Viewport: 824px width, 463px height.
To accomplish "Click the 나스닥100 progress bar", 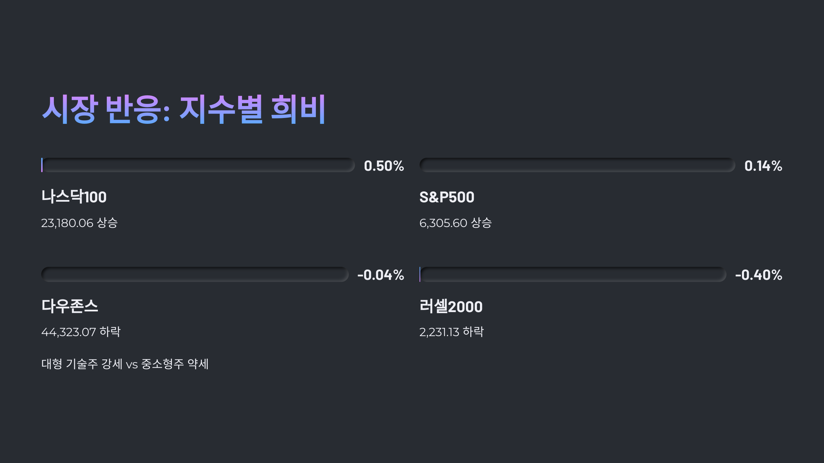I will click(198, 165).
